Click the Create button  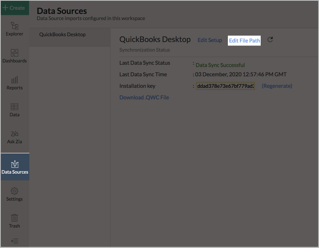[15, 8]
